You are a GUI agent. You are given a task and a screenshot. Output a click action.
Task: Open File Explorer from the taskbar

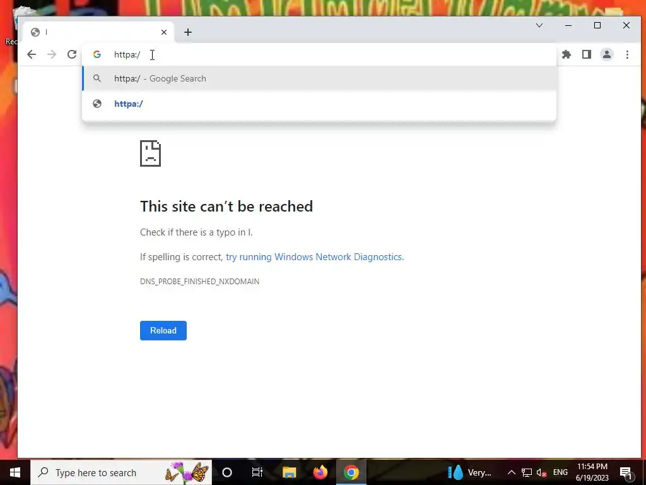289,472
